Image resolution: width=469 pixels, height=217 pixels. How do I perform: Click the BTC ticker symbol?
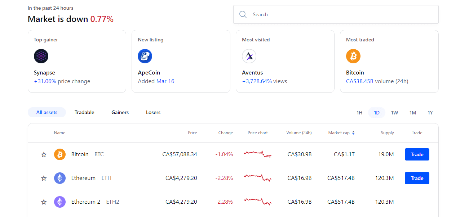(99, 154)
